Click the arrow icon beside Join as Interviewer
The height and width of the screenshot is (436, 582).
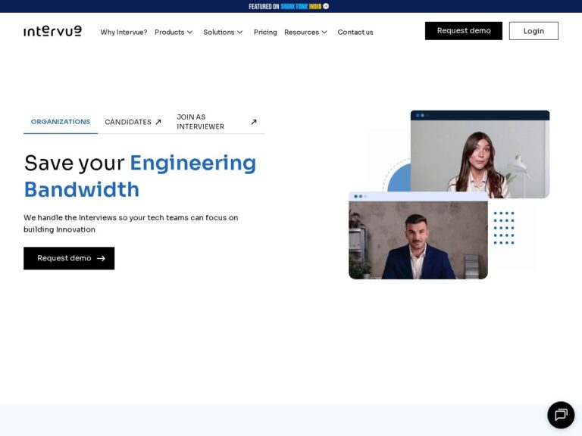(x=254, y=122)
